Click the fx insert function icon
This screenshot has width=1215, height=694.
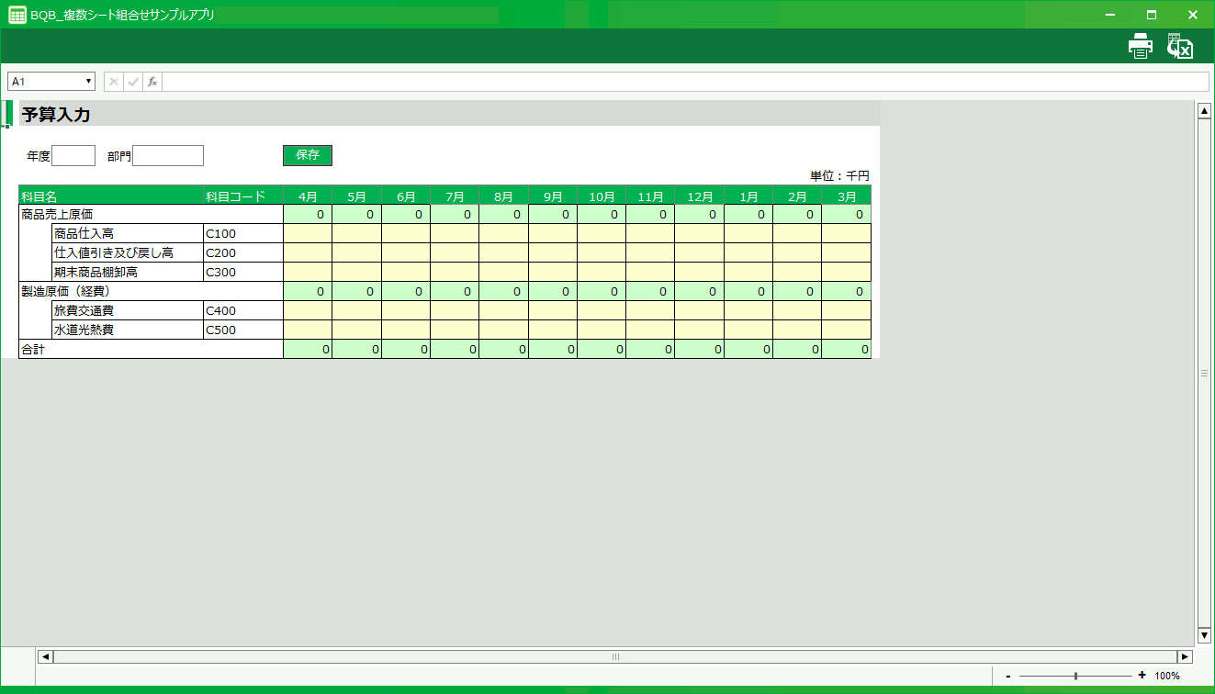[152, 82]
